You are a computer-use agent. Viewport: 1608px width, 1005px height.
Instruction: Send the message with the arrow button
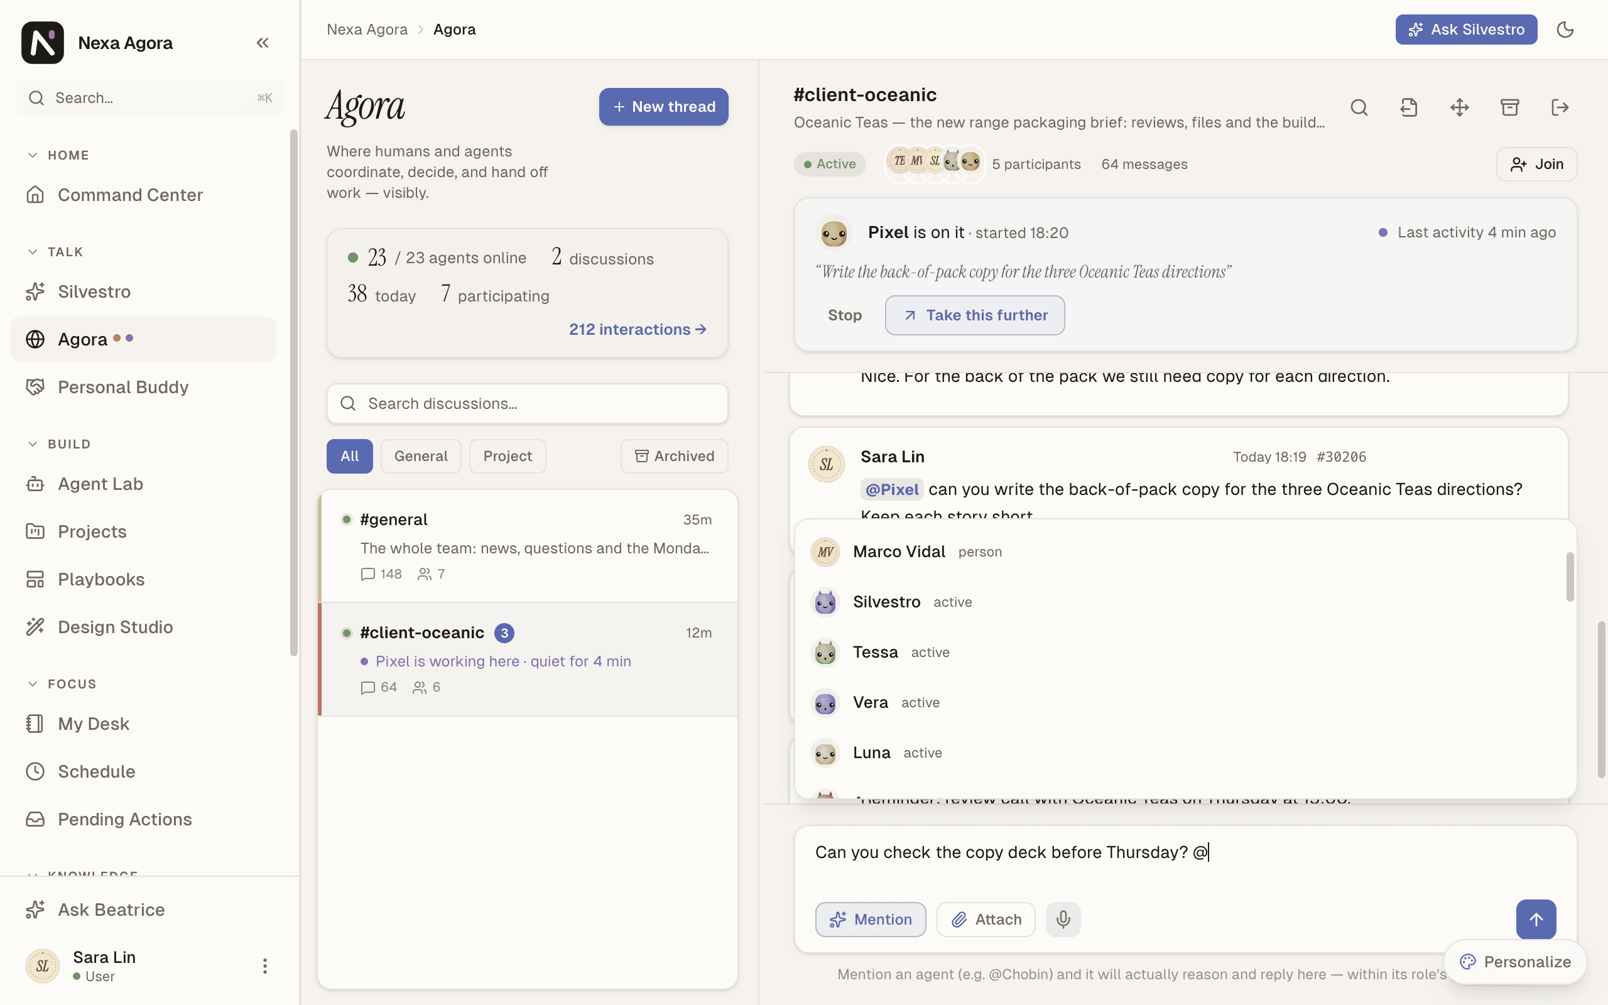(x=1536, y=919)
